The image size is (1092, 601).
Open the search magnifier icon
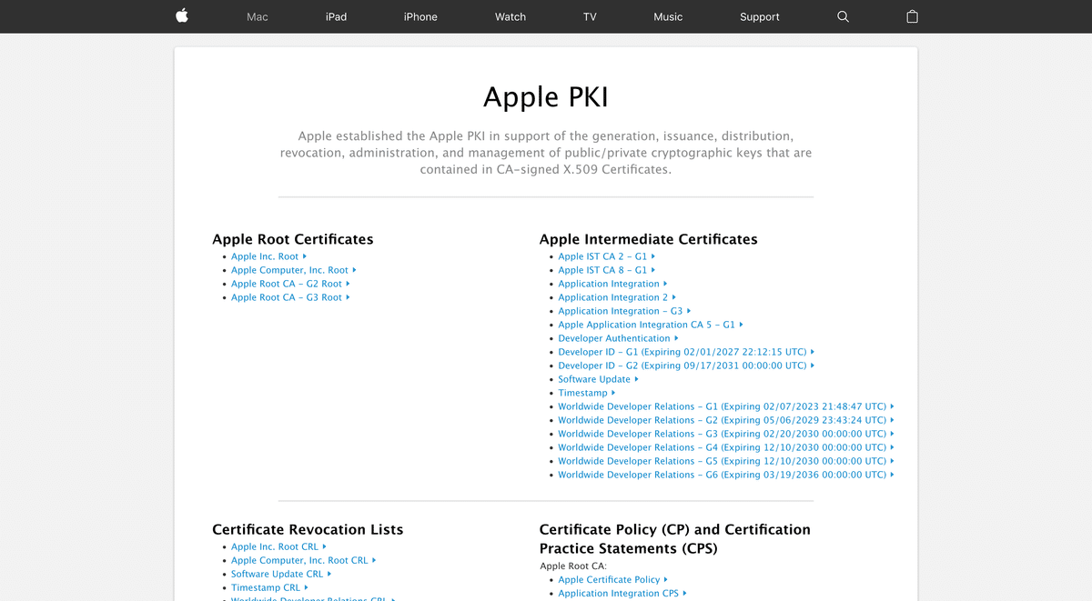pos(843,16)
